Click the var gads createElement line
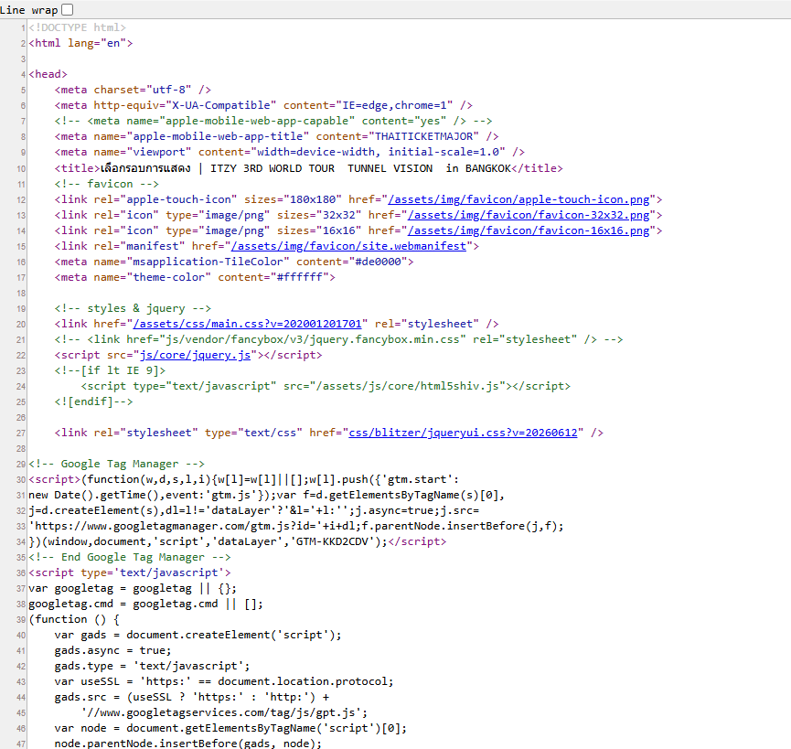The width and height of the screenshot is (791, 749). [x=198, y=636]
